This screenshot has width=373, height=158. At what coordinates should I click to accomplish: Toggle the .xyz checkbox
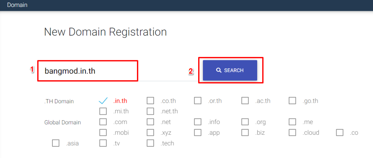coord(150,133)
